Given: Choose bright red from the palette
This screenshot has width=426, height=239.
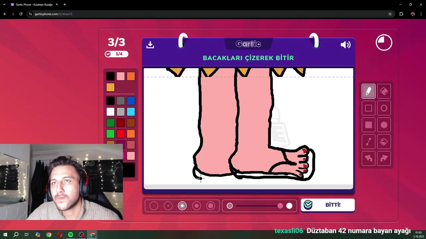Looking at the screenshot, I should point(121,134).
